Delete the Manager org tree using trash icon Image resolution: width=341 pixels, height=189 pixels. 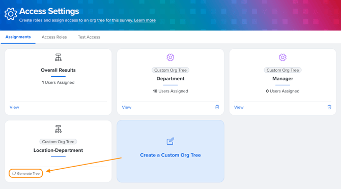coord(329,107)
